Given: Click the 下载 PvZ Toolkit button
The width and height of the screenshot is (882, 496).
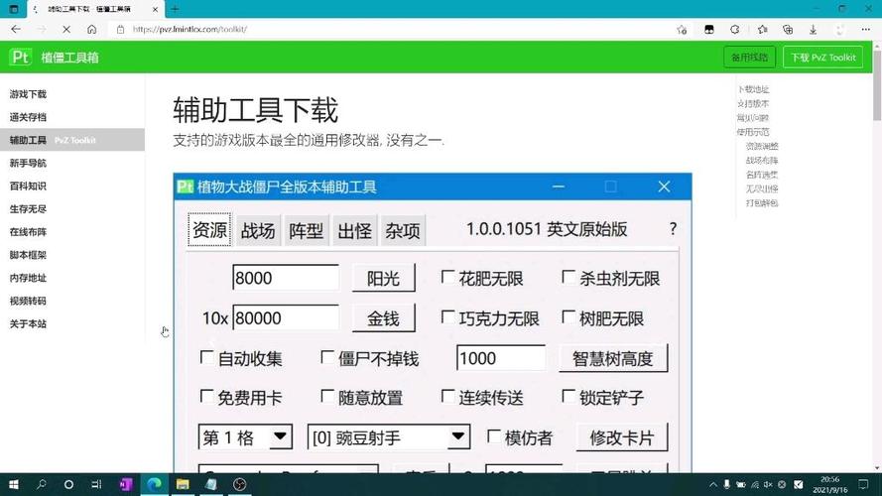Looking at the screenshot, I should coord(822,58).
